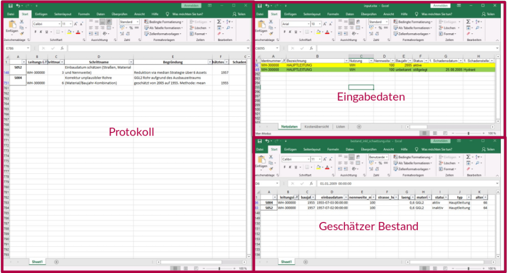Click Teilen in the left Protokoll window

239,14
